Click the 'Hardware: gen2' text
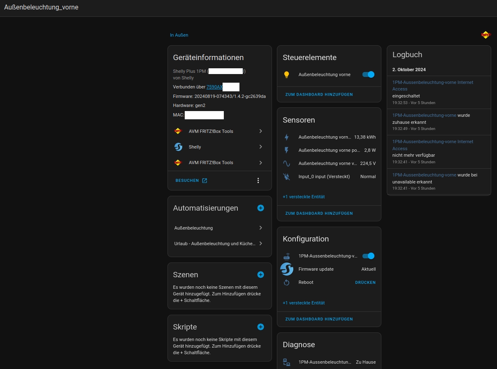497x369 pixels. (x=189, y=105)
